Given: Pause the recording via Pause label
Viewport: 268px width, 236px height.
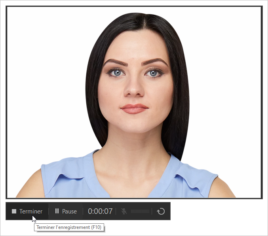Looking at the screenshot, I should (x=69, y=211).
